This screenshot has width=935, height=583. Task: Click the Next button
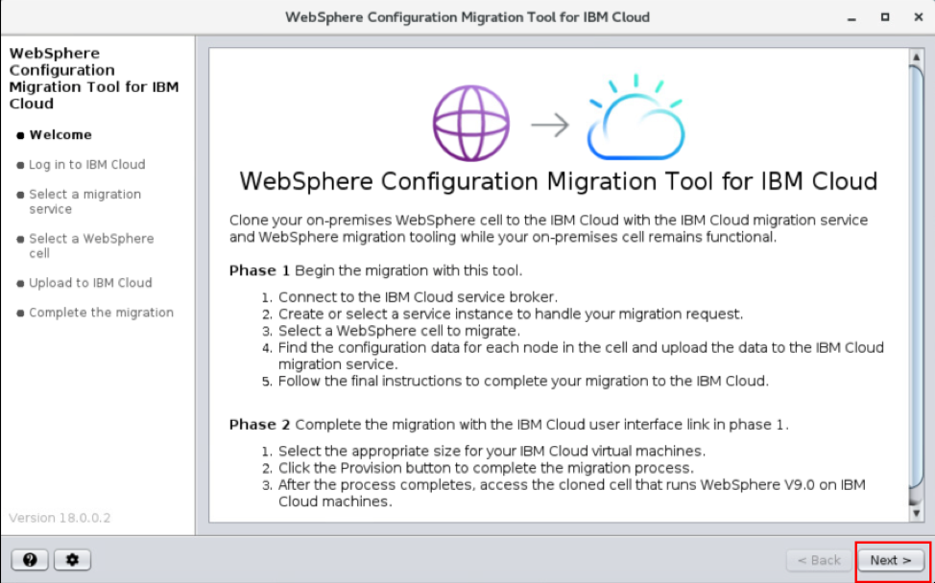tap(891, 560)
